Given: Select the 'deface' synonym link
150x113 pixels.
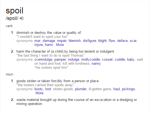Looking at the screenshot, I should (122, 41).
